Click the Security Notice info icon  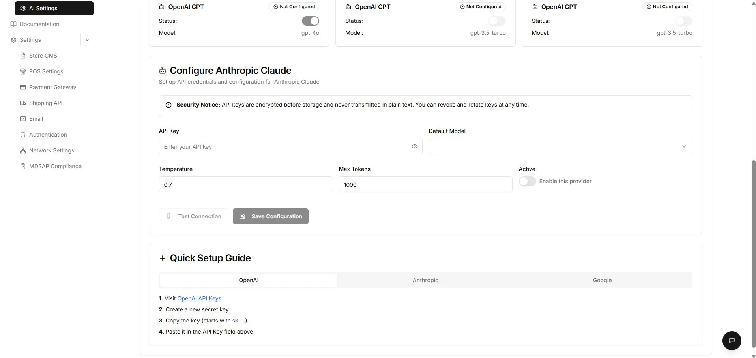tap(168, 105)
